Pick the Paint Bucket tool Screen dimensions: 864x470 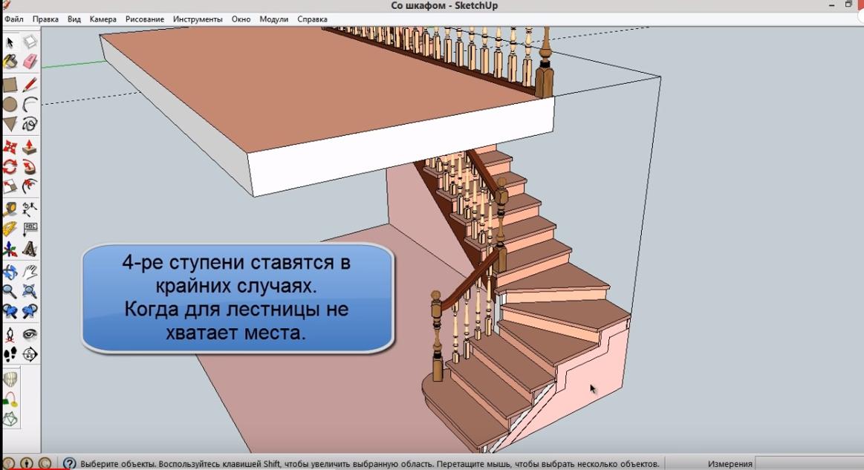10,62
